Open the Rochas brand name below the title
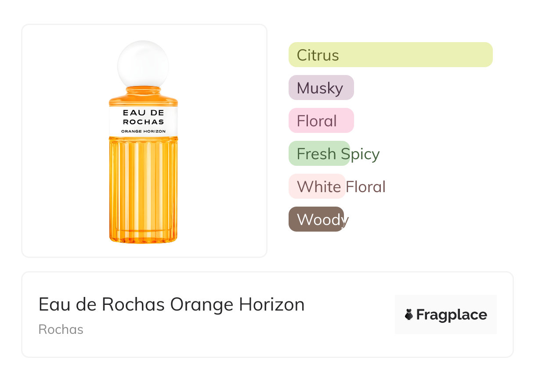Screen dimensions: 535x379 point(61,329)
